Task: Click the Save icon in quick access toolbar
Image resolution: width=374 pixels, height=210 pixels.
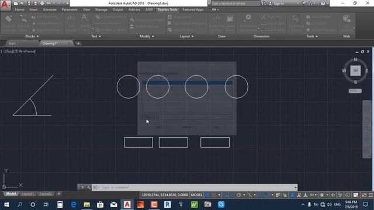Action: pyautogui.click(x=29, y=3)
